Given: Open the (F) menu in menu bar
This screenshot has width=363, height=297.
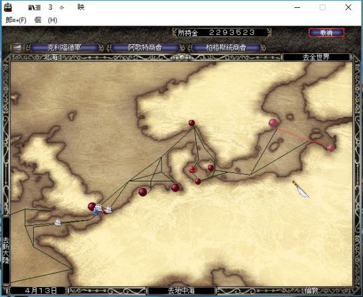Looking at the screenshot, I should pyautogui.click(x=17, y=20).
